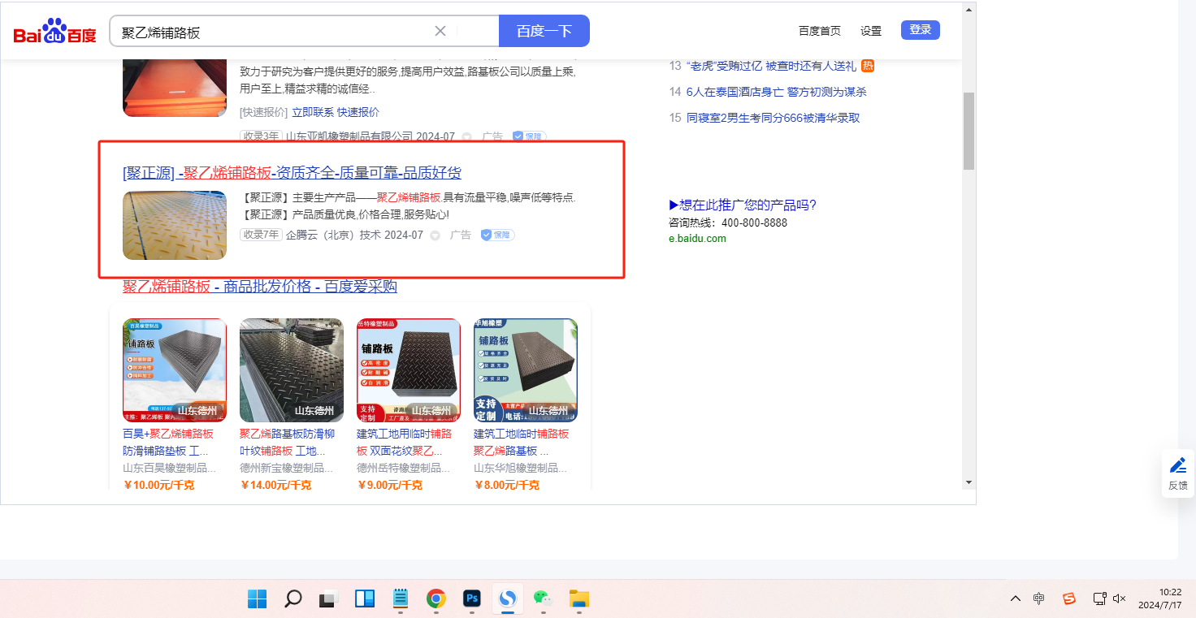Open the 百度首页 link
This screenshot has width=1196, height=618.
[820, 31]
